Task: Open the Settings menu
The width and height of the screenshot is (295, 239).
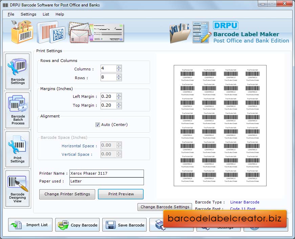Action: pyautogui.click(x=28, y=14)
